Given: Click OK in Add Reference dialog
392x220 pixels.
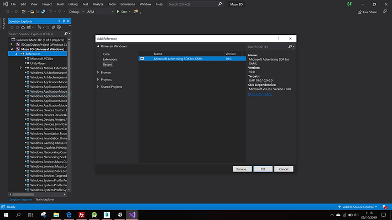Looking at the screenshot, I should pos(263,169).
